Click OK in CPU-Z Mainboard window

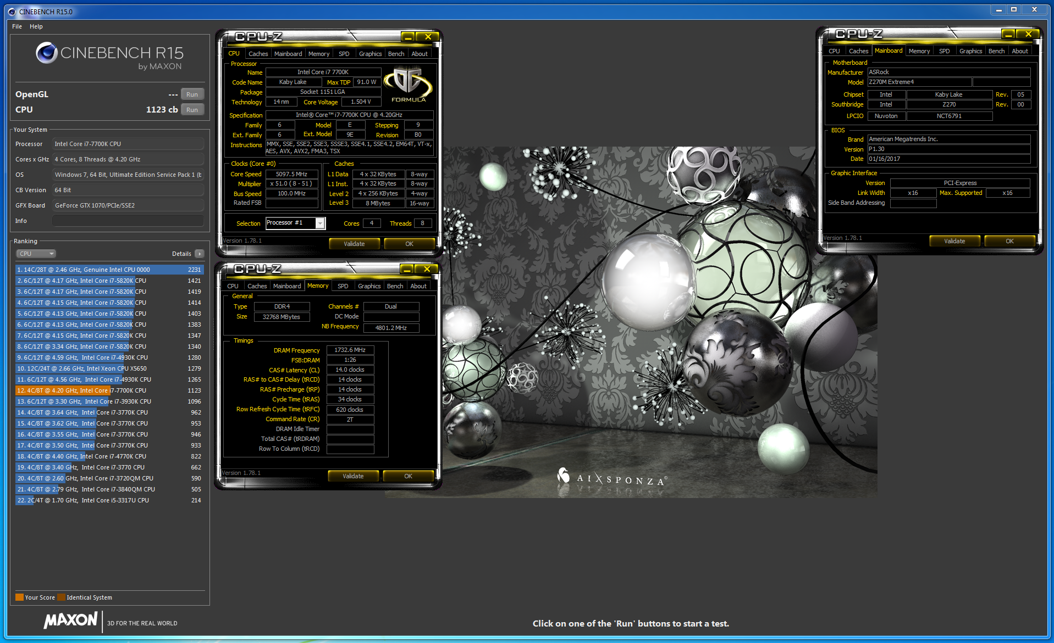1009,241
